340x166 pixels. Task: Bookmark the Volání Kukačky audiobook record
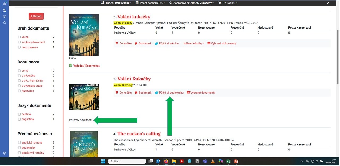(x=143, y=93)
